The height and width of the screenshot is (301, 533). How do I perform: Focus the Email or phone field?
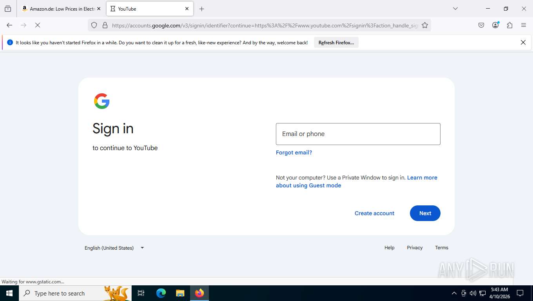tap(358, 134)
